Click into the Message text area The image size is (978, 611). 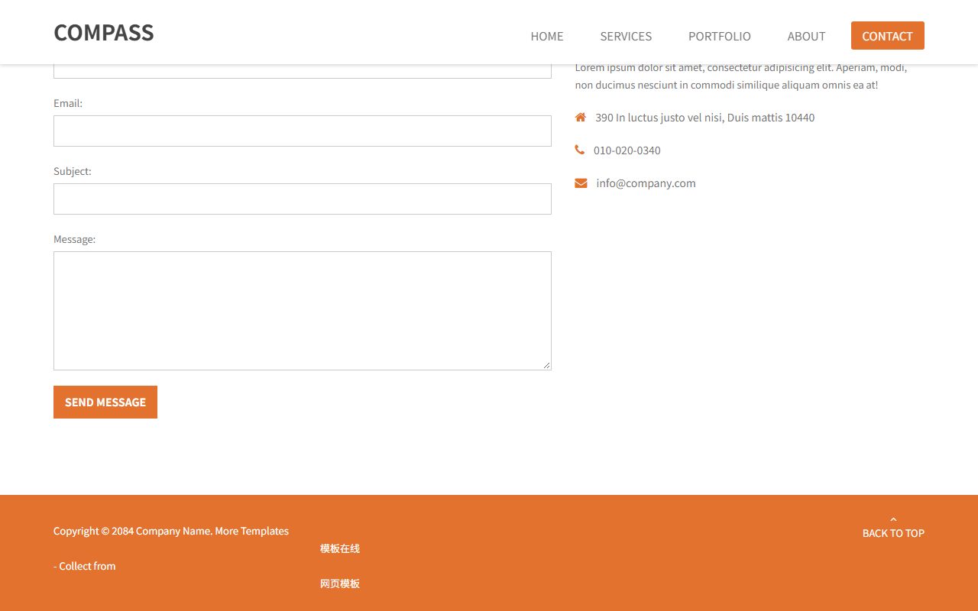[x=303, y=311]
